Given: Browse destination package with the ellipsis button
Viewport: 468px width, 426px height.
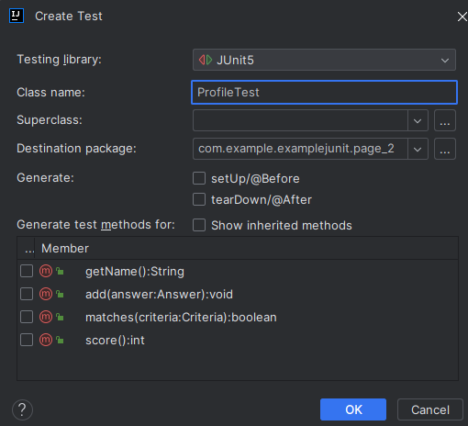Looking at the screenshot, I should (445, 149).
